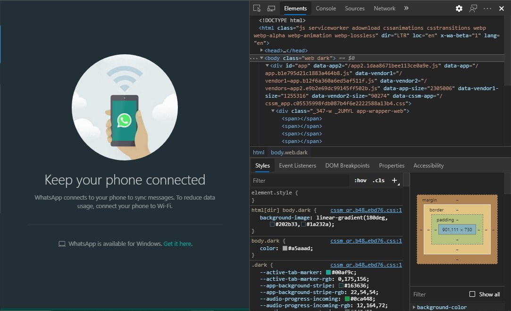
Task: Collapse the div id app node
Action: [267, 66]
